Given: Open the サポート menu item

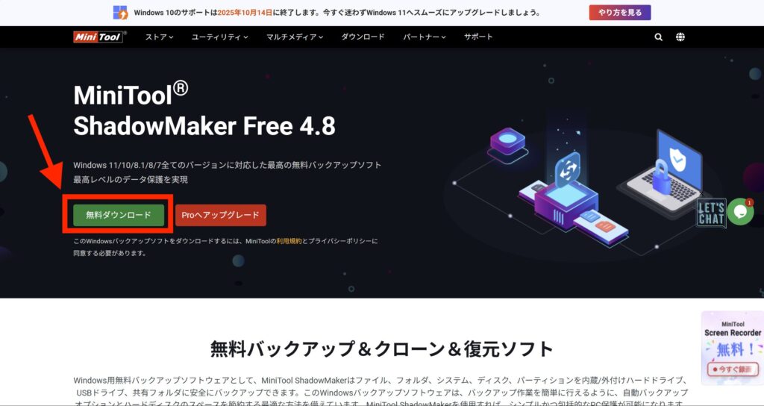Looking at the screenshot, I should pyautogui.click(x=478, y=37).
